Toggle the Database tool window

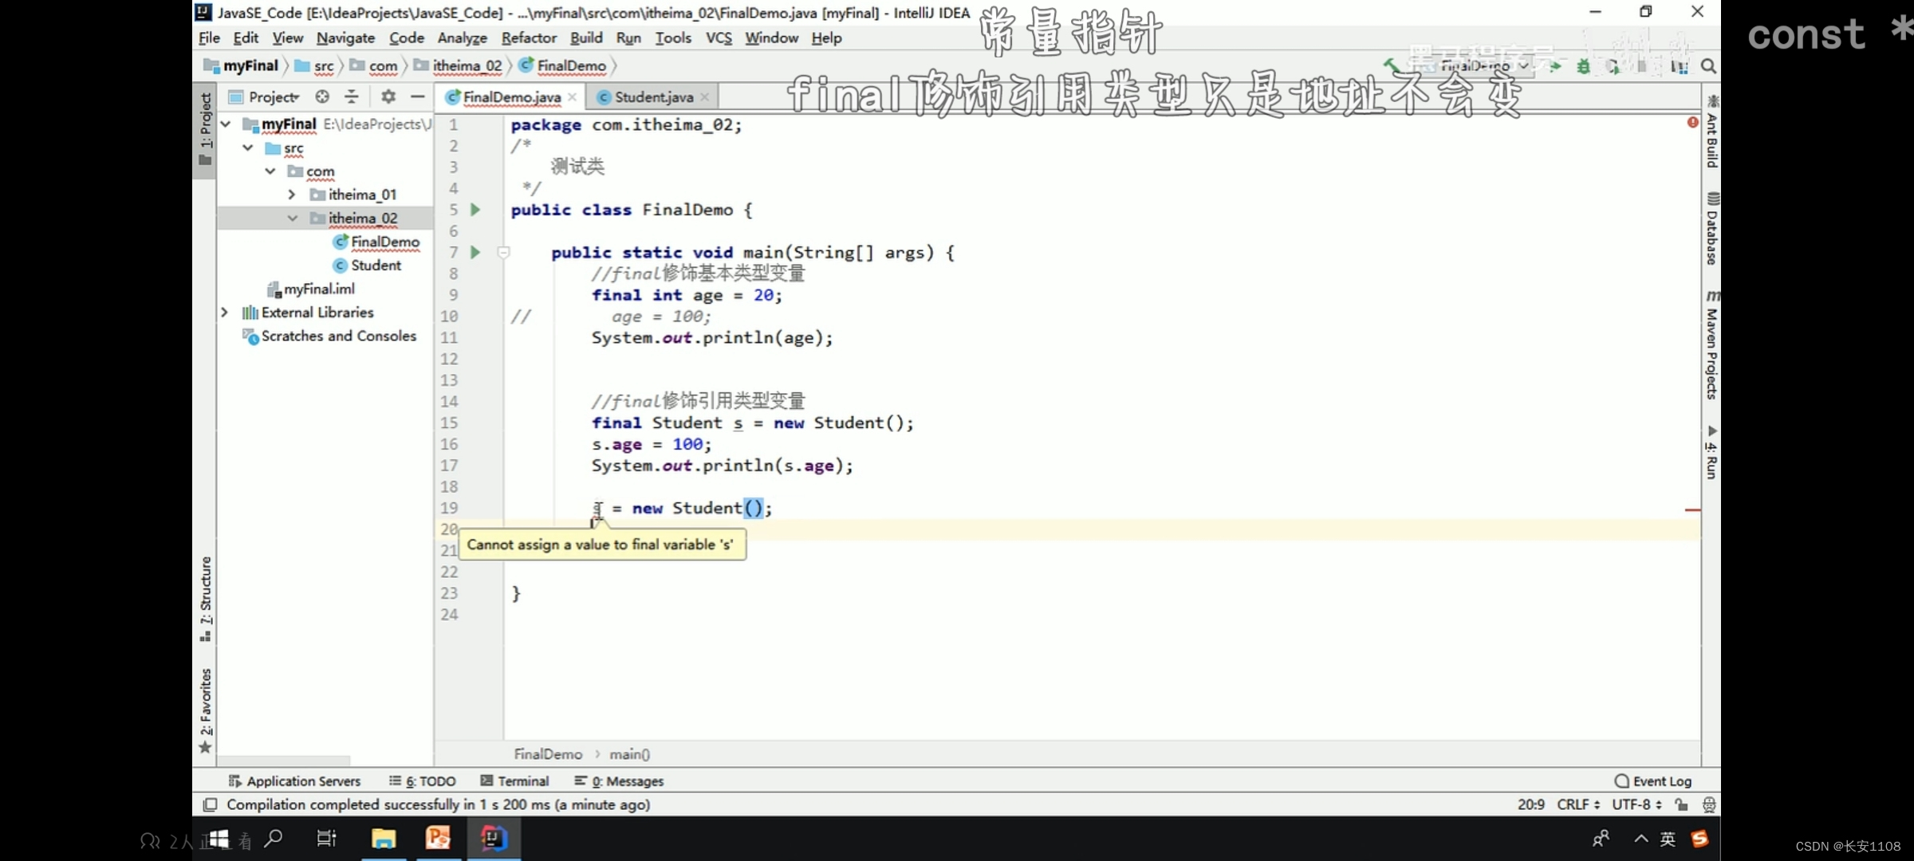tap(1711, 229)
